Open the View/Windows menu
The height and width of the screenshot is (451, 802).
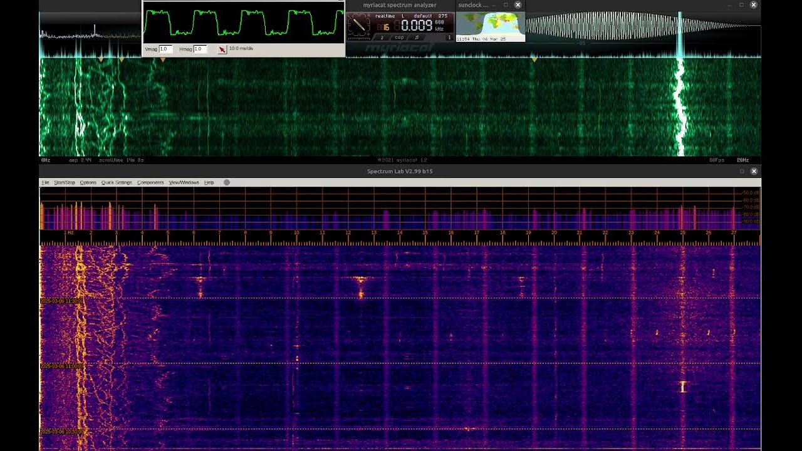(184, 182)
